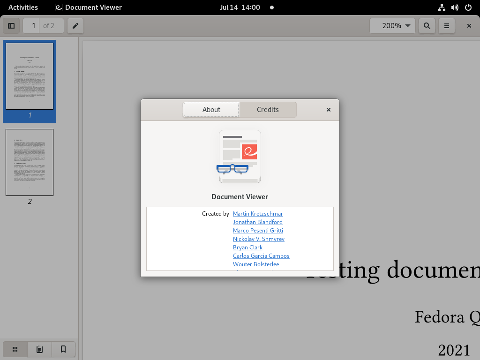Screen dimensions: 480x360
Task: Show the annotations list sidebar view
Action: pyautogui.click(x=39, y=349)
